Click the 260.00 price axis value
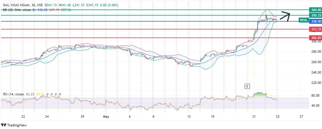 316,62
